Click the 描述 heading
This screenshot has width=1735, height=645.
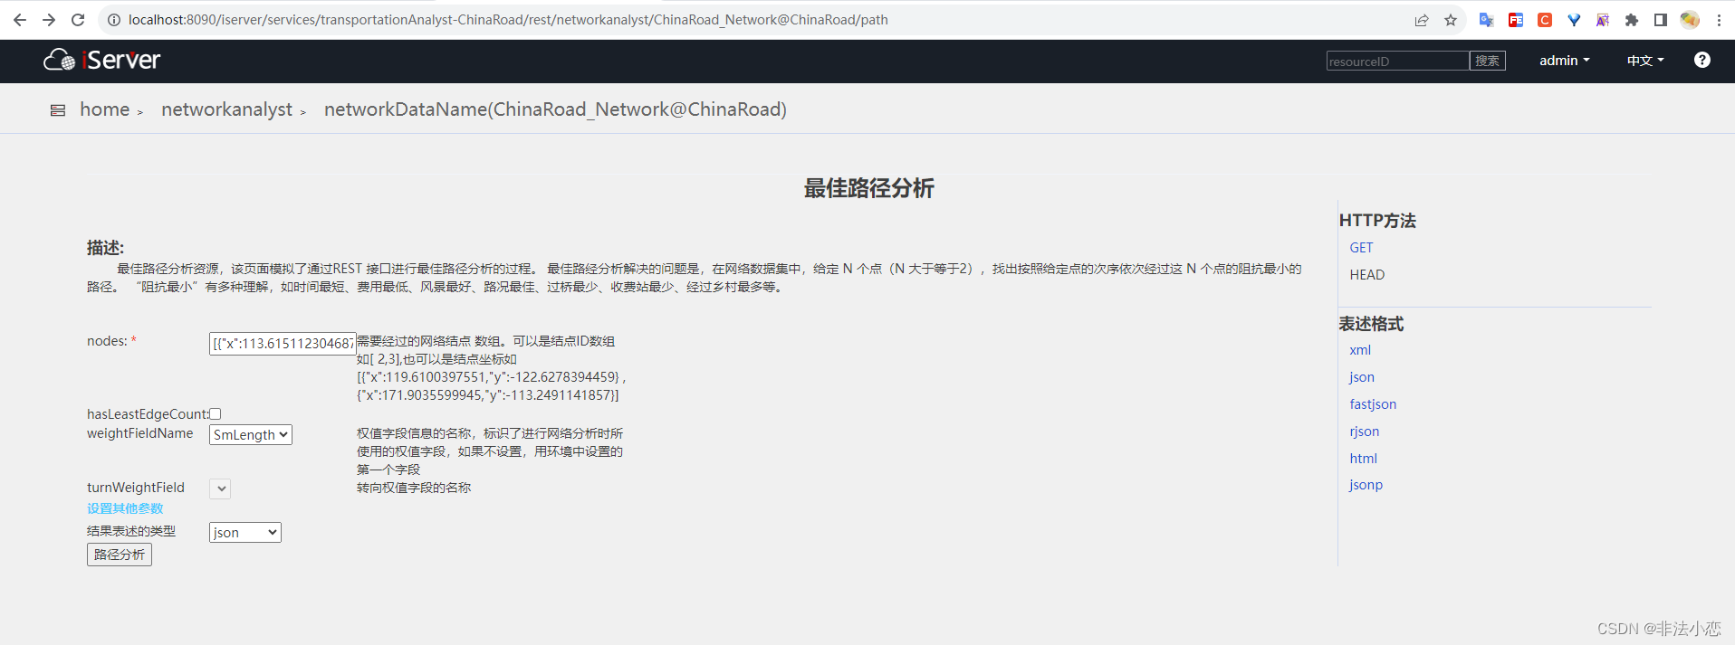pos(105,248)
